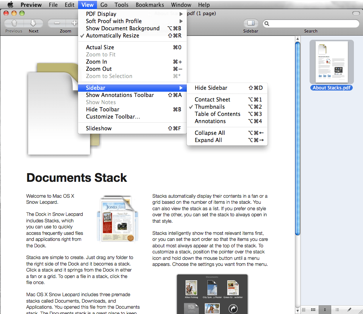Select the checked Thumbnails option in submenu

coord(227,107)
